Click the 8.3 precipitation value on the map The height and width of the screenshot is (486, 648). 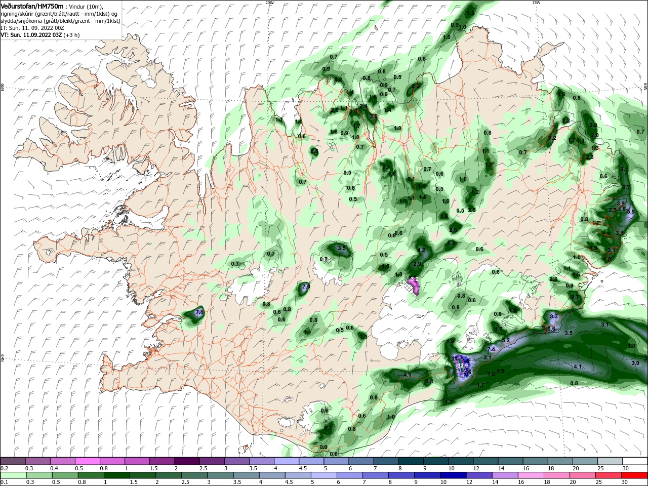click(x=553, y=316)
